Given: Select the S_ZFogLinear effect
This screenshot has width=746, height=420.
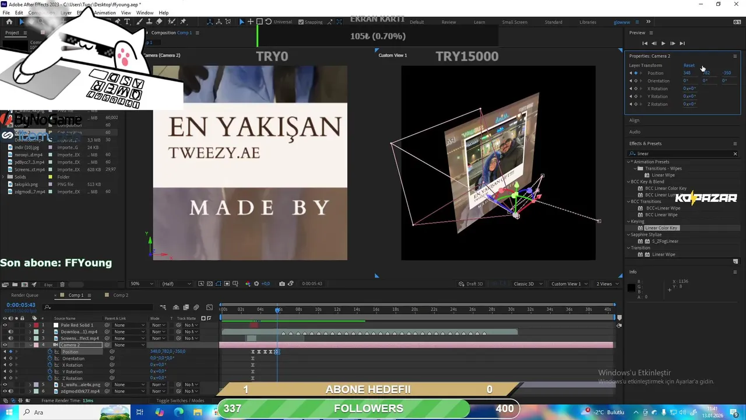Looking at the screenshot, I should (x=665, y=241).
